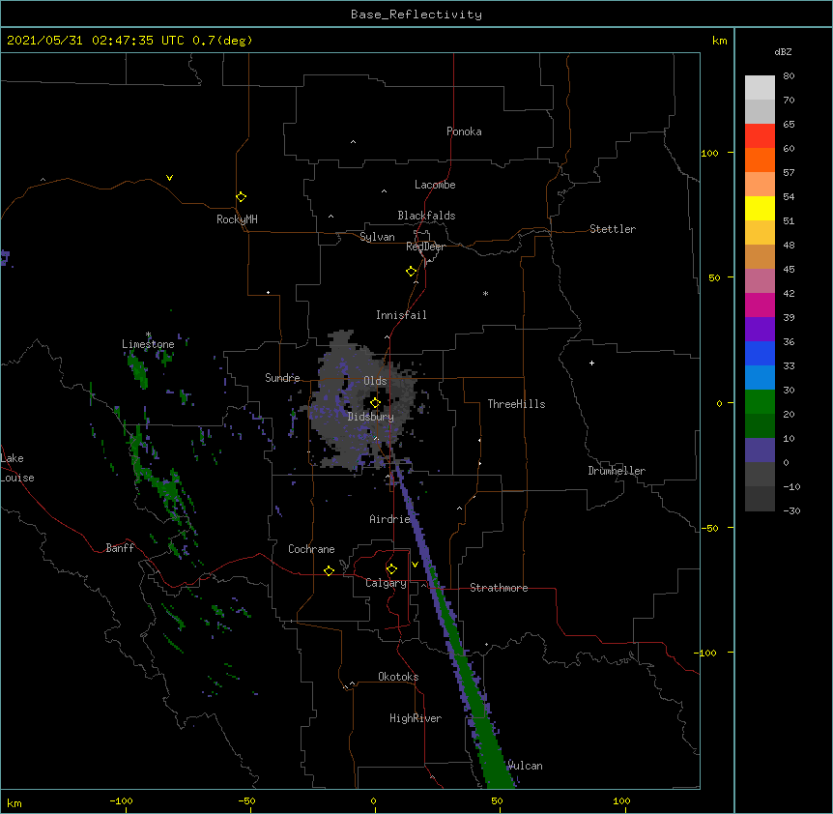Click the Limestone map label
Viewport: 833px width, 814px height.
click(148, 344)
